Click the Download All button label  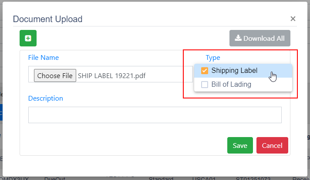tap(264, 38)
